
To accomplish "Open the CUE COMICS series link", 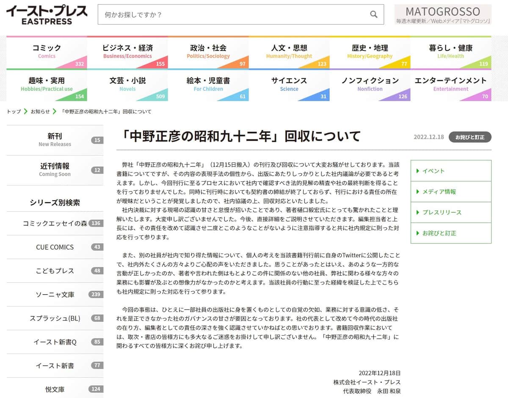I will click(55, 247).
